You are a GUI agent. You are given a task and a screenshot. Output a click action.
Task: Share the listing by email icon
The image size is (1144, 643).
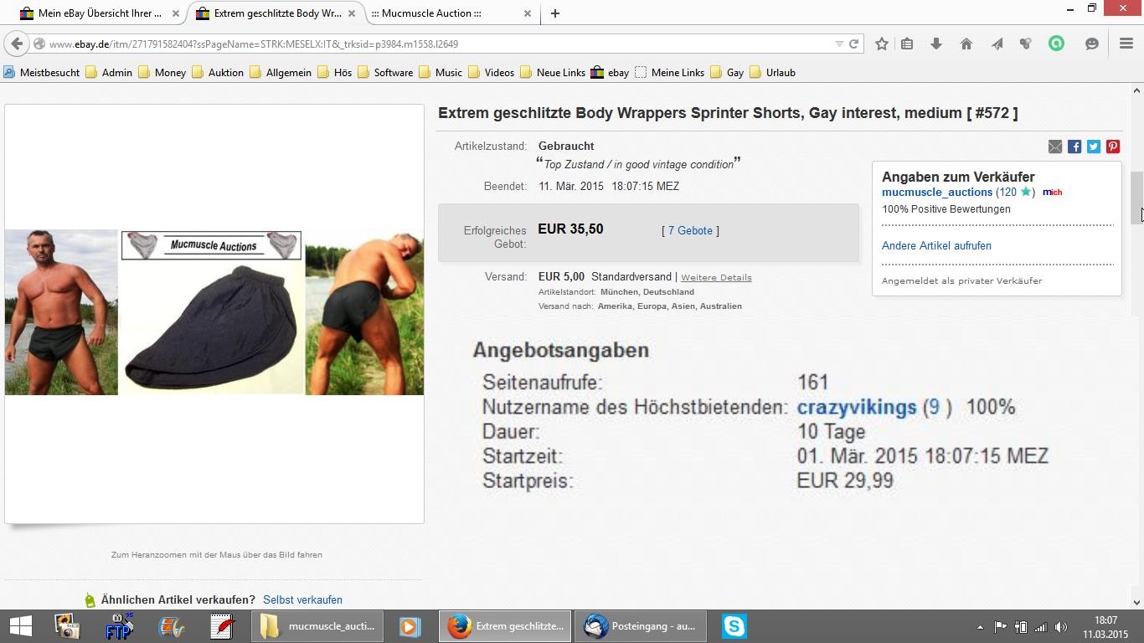(1055, 147)
